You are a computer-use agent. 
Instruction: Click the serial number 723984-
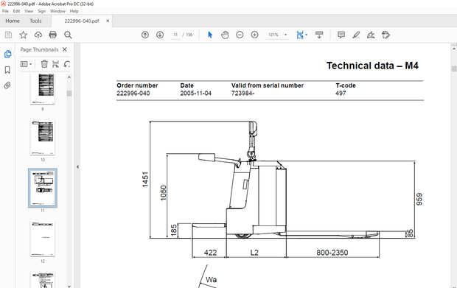pyautogui.click(x=243, y=94)
